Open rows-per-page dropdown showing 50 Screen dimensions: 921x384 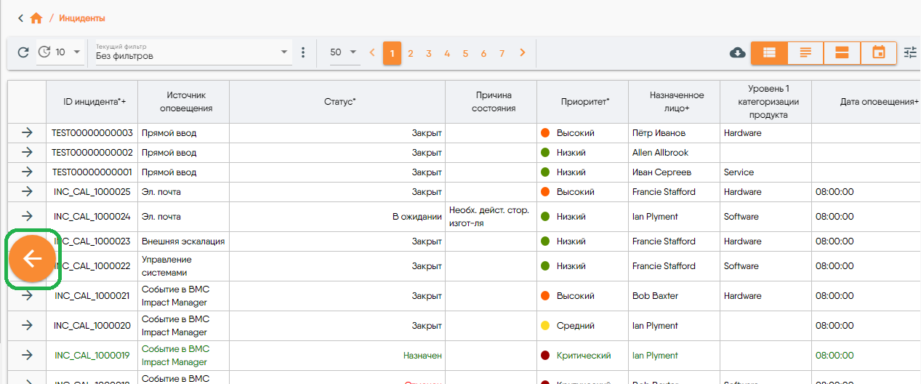[344, 52]
